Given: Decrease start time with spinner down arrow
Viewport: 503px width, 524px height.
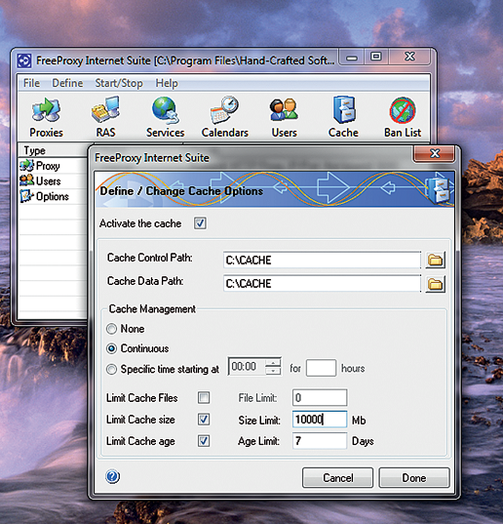Looking at the screenshot, I should (273, 371).
